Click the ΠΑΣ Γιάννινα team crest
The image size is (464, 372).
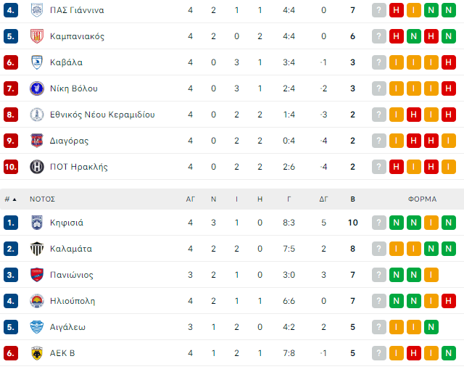click(x=37, y=10)
